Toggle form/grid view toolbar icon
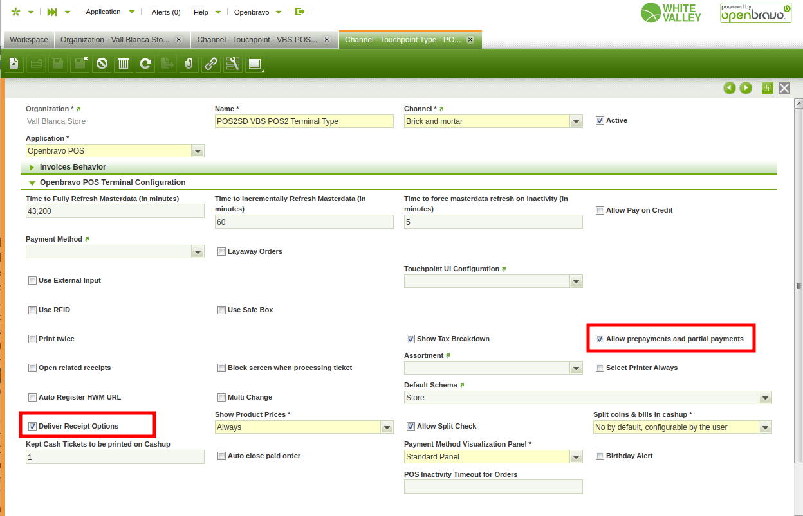The width and height of the screenshot is (803, 516). coord(255,64)
